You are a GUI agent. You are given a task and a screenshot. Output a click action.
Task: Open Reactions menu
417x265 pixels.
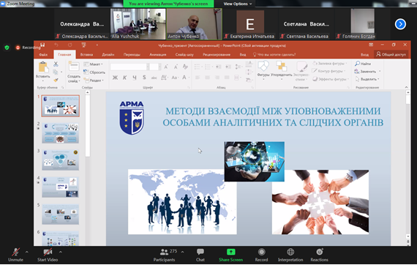tap(320, 255)
